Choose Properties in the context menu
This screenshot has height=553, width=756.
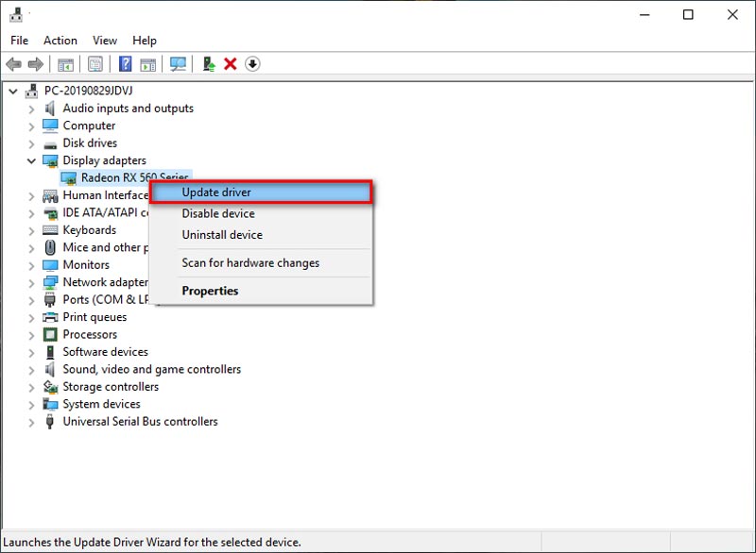coord(261,292)
